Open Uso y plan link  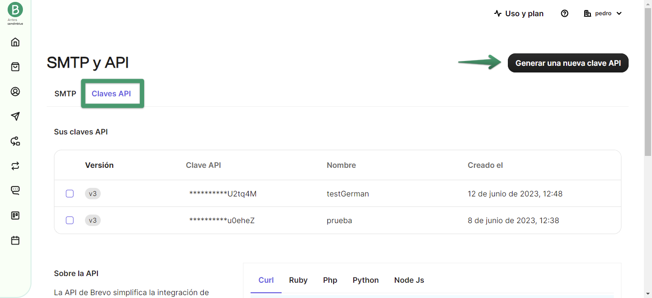(519, 13)
